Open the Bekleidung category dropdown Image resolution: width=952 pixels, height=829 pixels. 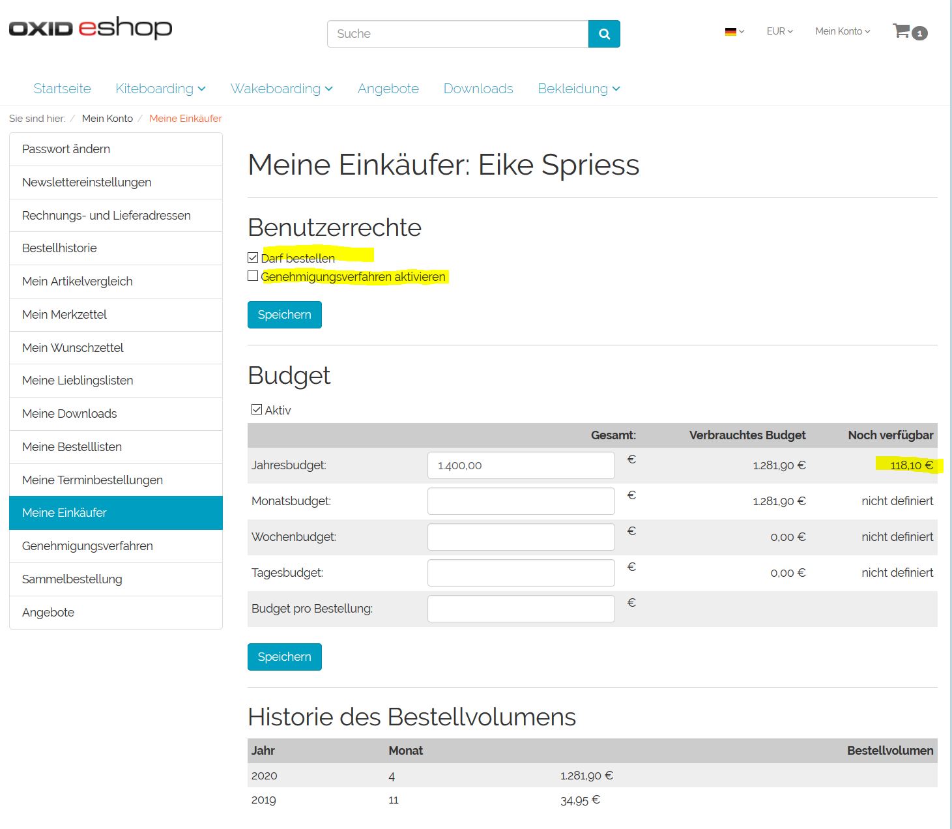coord(578,89)
